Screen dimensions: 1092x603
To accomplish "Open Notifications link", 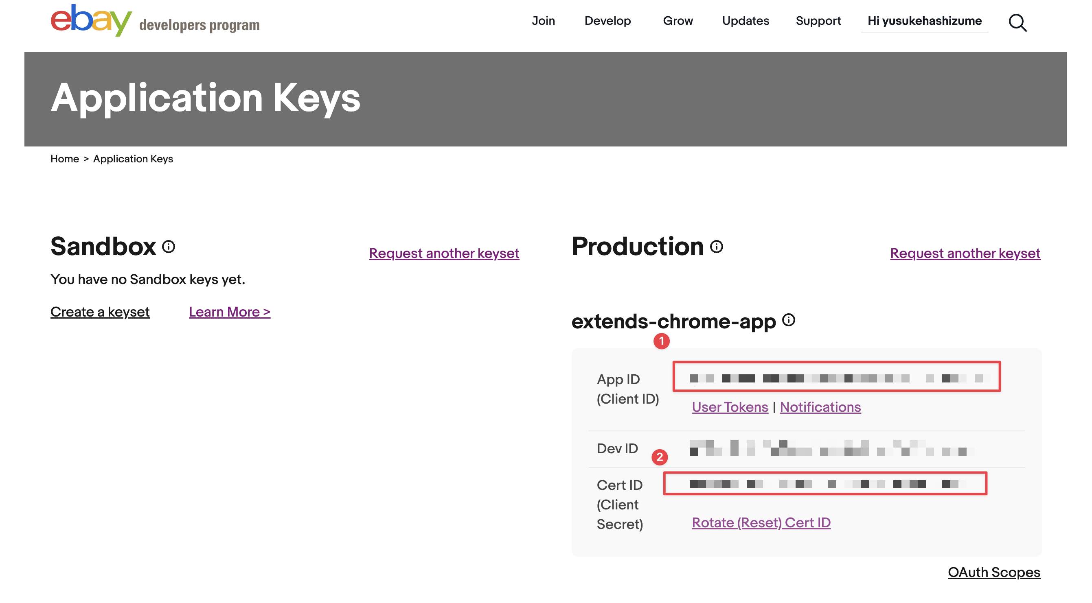I will (820, 407).
